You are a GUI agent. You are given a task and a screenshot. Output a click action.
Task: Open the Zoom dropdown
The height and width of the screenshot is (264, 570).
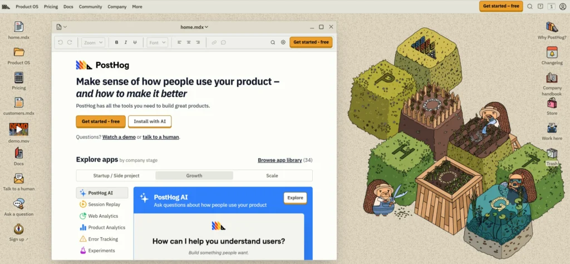(93, 42)
